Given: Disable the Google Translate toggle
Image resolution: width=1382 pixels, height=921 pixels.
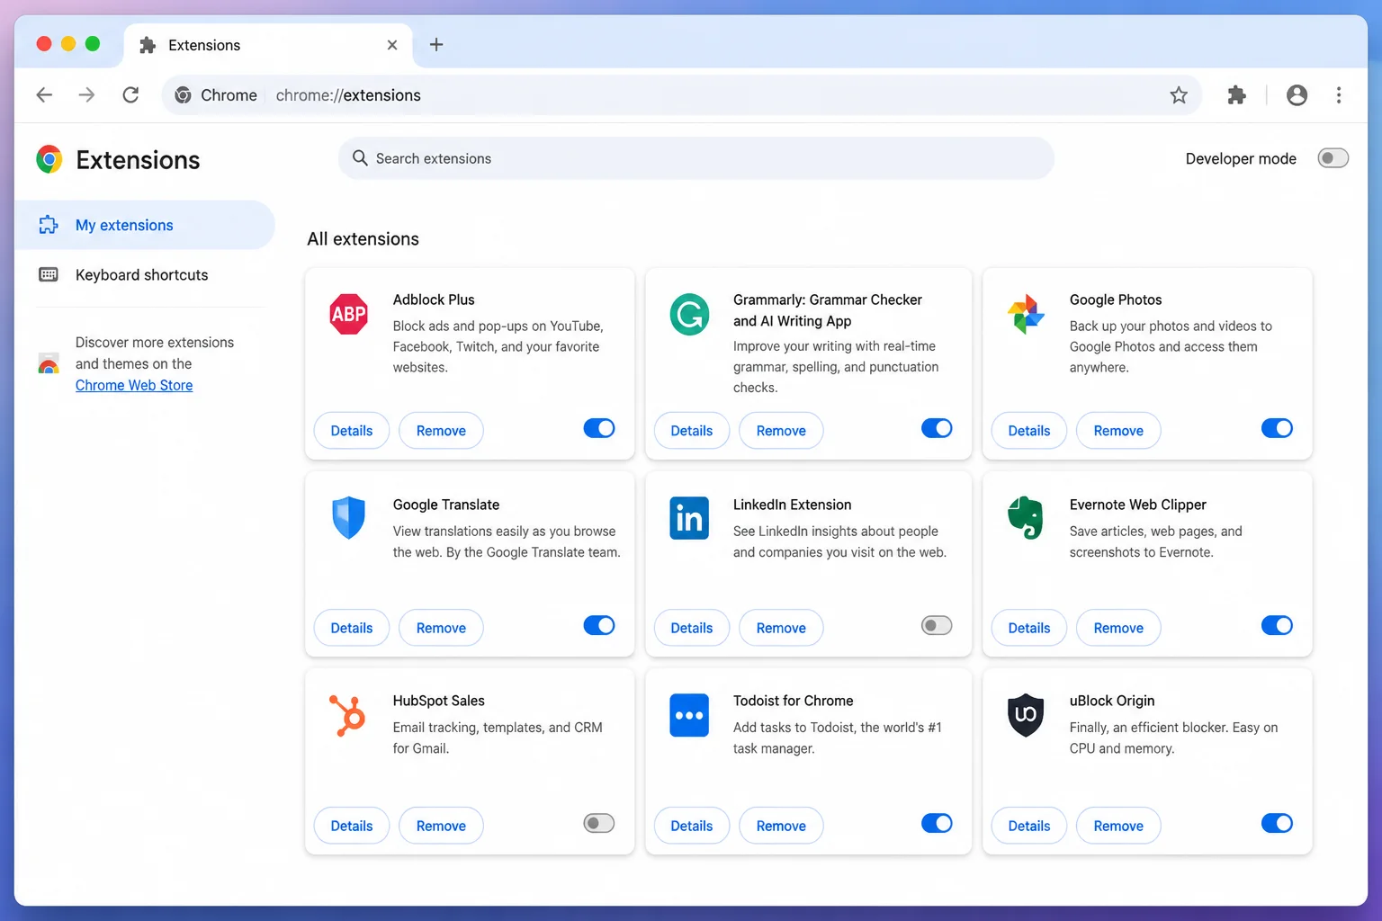Looking at the screenshot, I should pos(599,625).
